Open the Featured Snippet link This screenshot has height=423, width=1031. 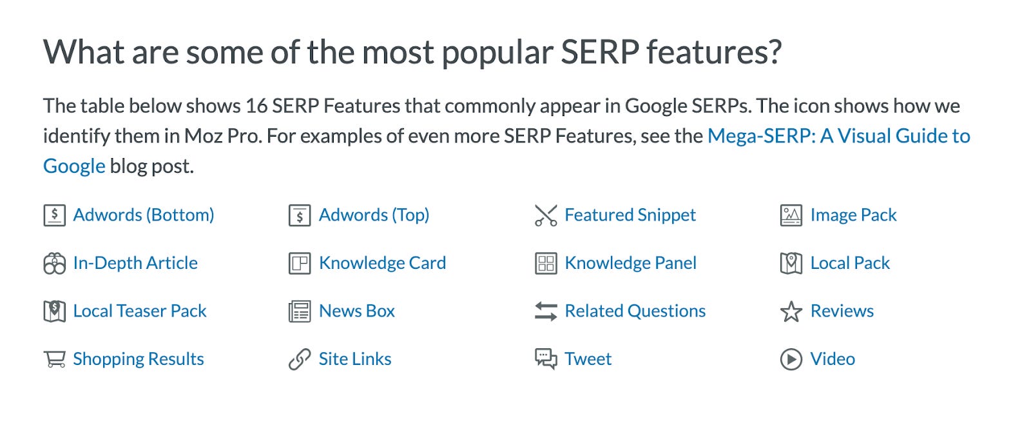(x=630, y=215)
